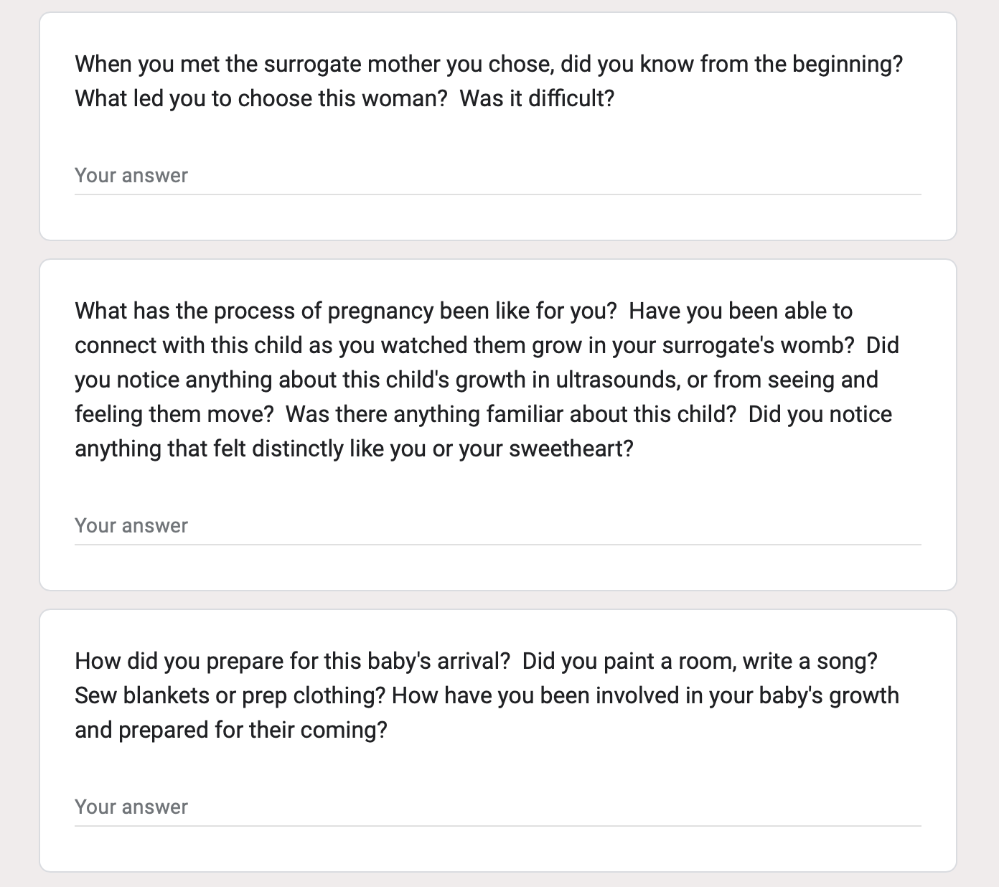This screenshot has width=999, height=887.
Task: Click the line starting "you notice anything about this child's growth"
Action: coord(476,380)
